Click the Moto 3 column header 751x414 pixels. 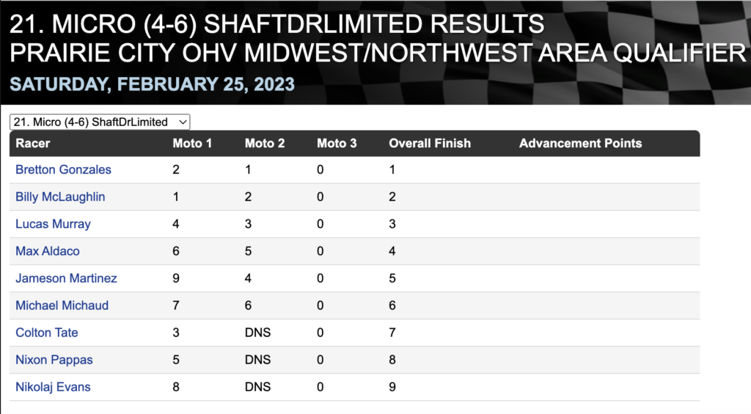coord(337,143)
